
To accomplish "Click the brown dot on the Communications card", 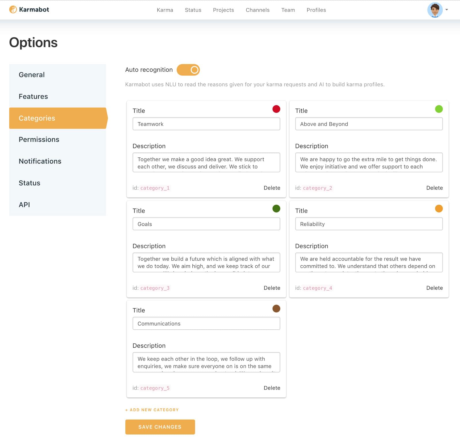I will [x=276, y=308].
